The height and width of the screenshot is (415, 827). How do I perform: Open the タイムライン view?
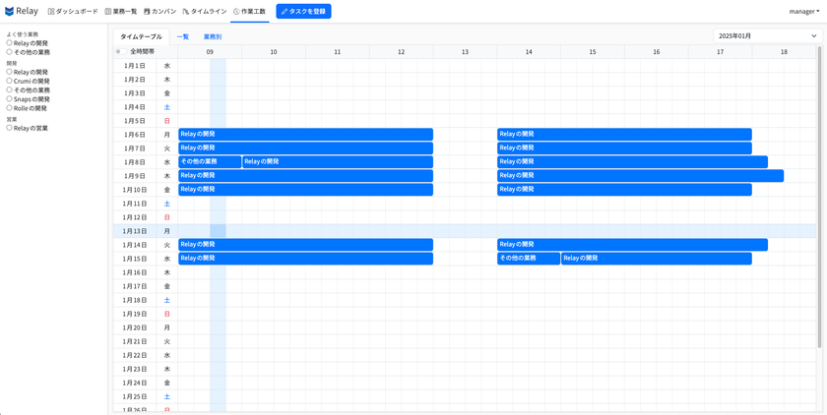click(205, 11)
